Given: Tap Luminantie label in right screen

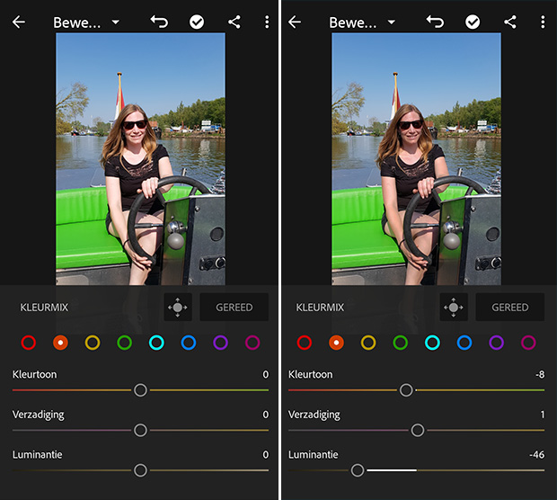Looking at the screenshot, I should (x=314, y=455).
